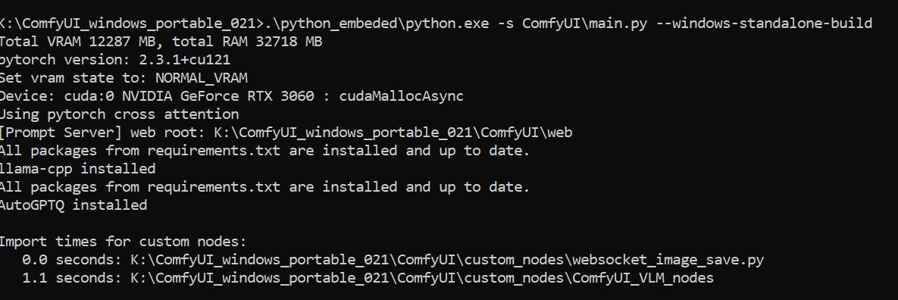The height and width of the screenshot is (300, 898).
Task: Click the Using pytorch cross attention line
Action: (119, 114)
